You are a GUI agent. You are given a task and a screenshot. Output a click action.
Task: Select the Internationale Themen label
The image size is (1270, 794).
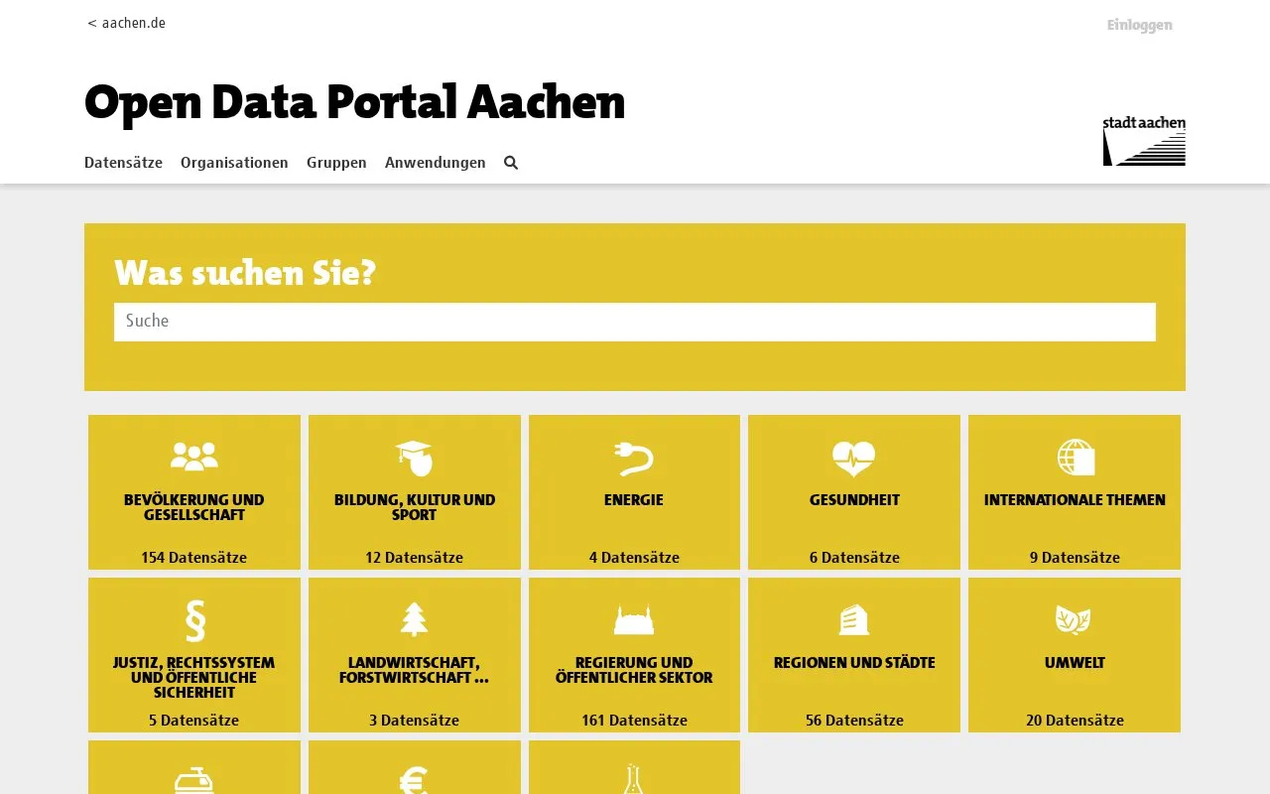(x=1075, y=500)
